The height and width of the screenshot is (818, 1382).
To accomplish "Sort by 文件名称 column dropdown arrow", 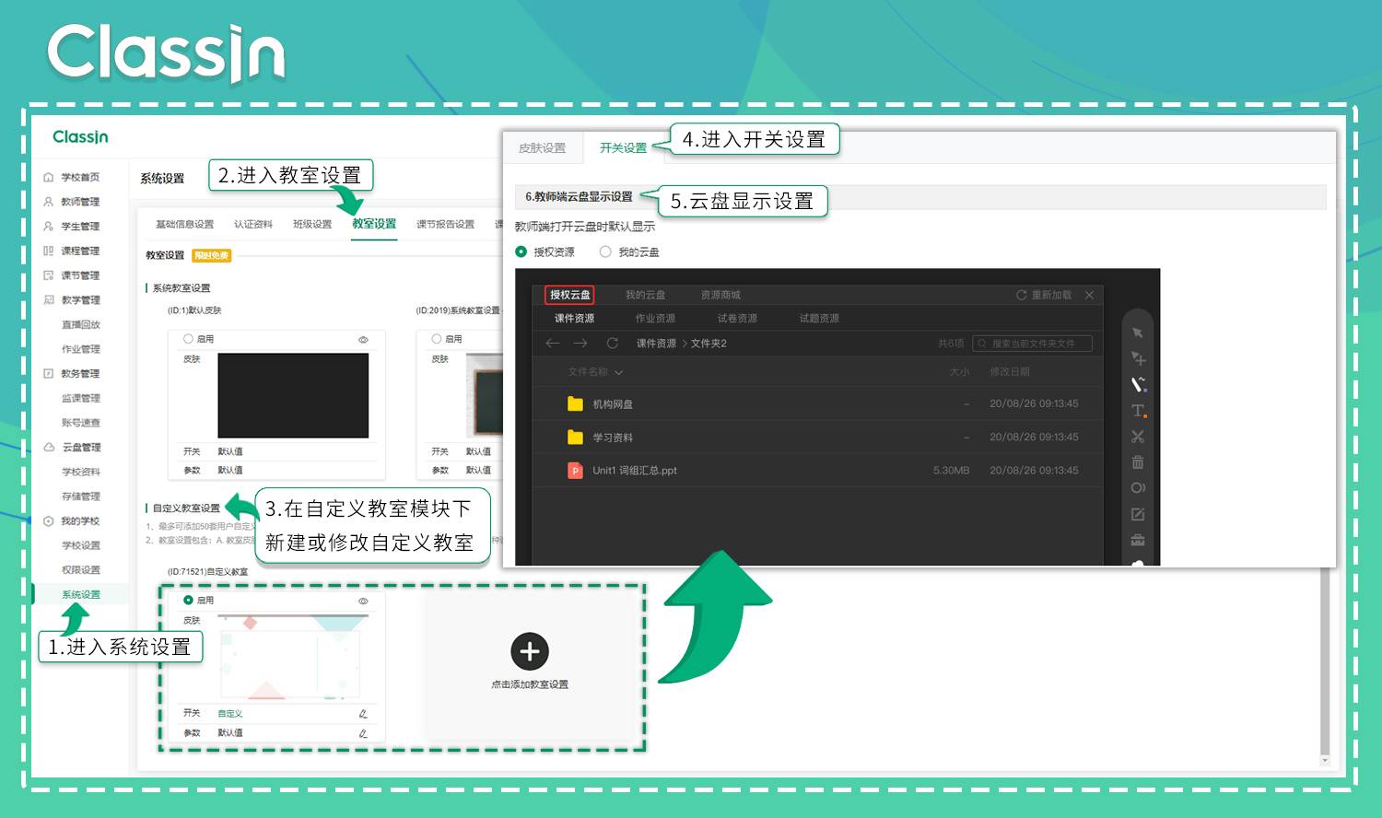I will pyautogui.click(x=618, y=372).
